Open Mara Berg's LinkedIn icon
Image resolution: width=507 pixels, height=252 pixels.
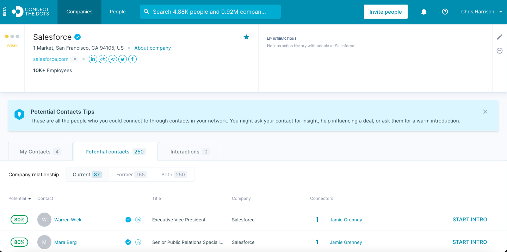(138, 242)
